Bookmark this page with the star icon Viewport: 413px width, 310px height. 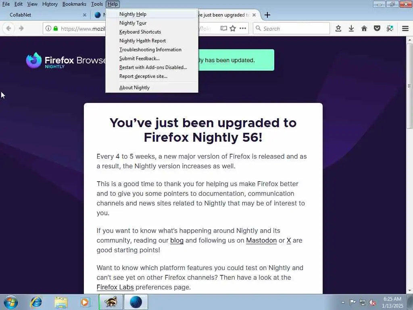click(x=233, y=29)
